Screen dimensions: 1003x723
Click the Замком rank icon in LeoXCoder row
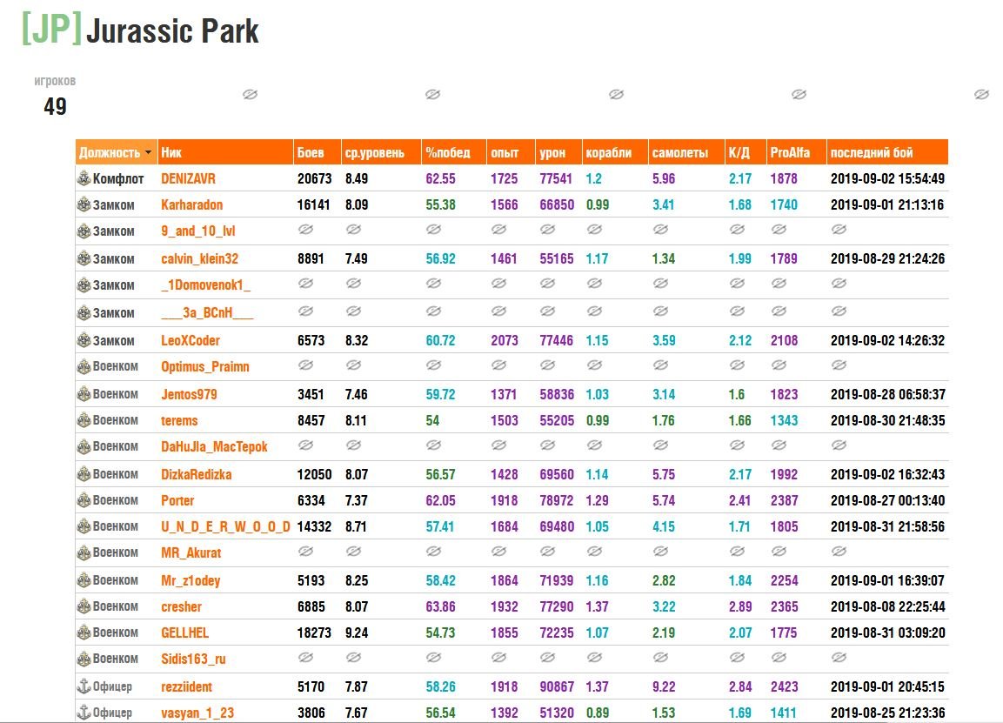click(x=84, y=340)
